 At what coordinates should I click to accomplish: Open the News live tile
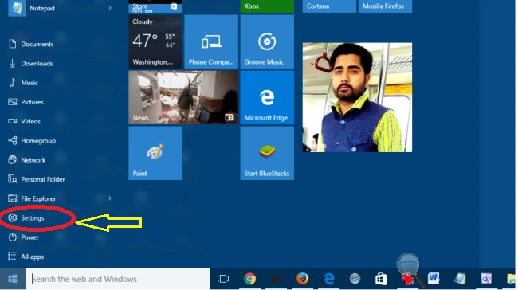click(183, 97)
